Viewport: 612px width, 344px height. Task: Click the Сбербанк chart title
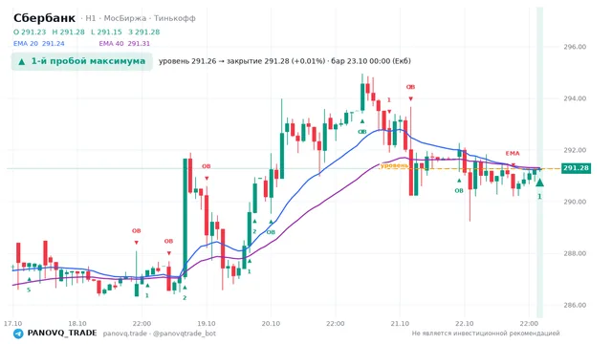click(x=44, y=18)
